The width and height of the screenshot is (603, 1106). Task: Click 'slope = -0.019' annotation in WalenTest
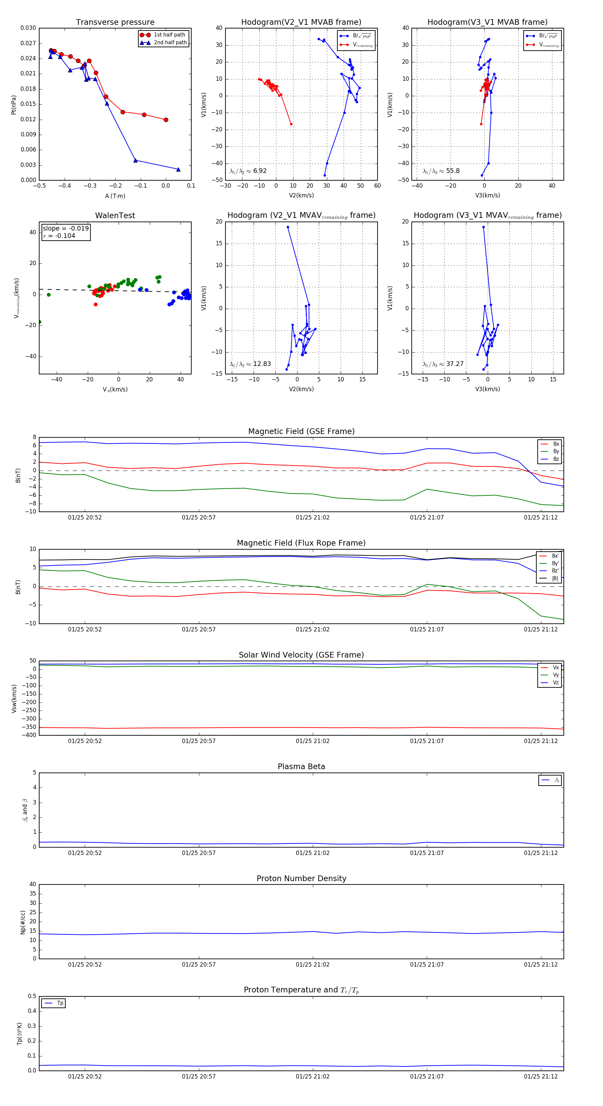point(66,229)
